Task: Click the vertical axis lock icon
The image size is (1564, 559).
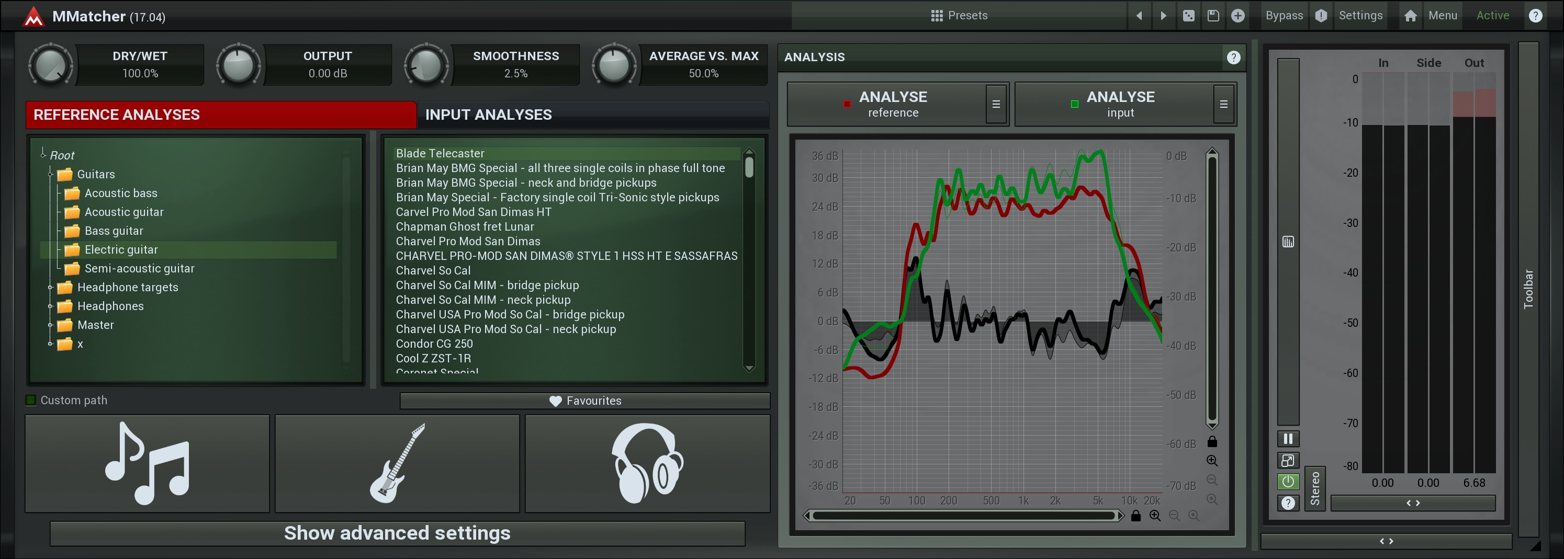Action: click(x=1212, y=442)
